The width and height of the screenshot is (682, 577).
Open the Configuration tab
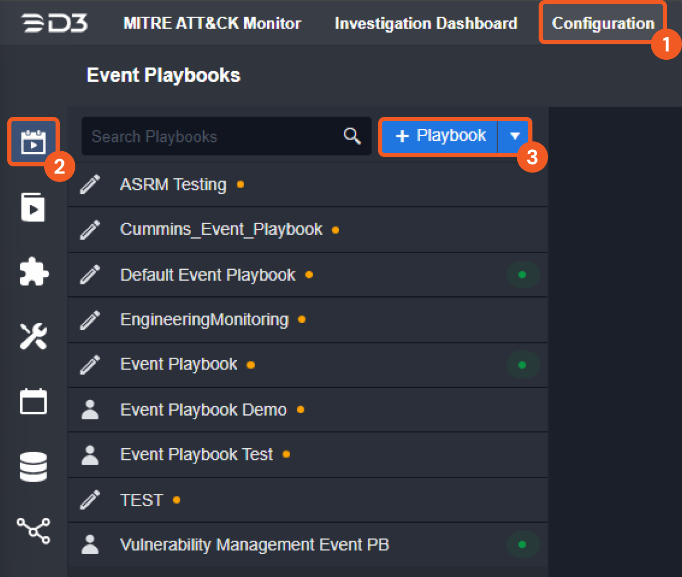click(603, 23)
